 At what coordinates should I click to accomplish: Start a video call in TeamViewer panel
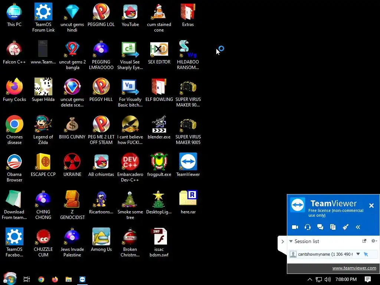[x=295, y=227]
